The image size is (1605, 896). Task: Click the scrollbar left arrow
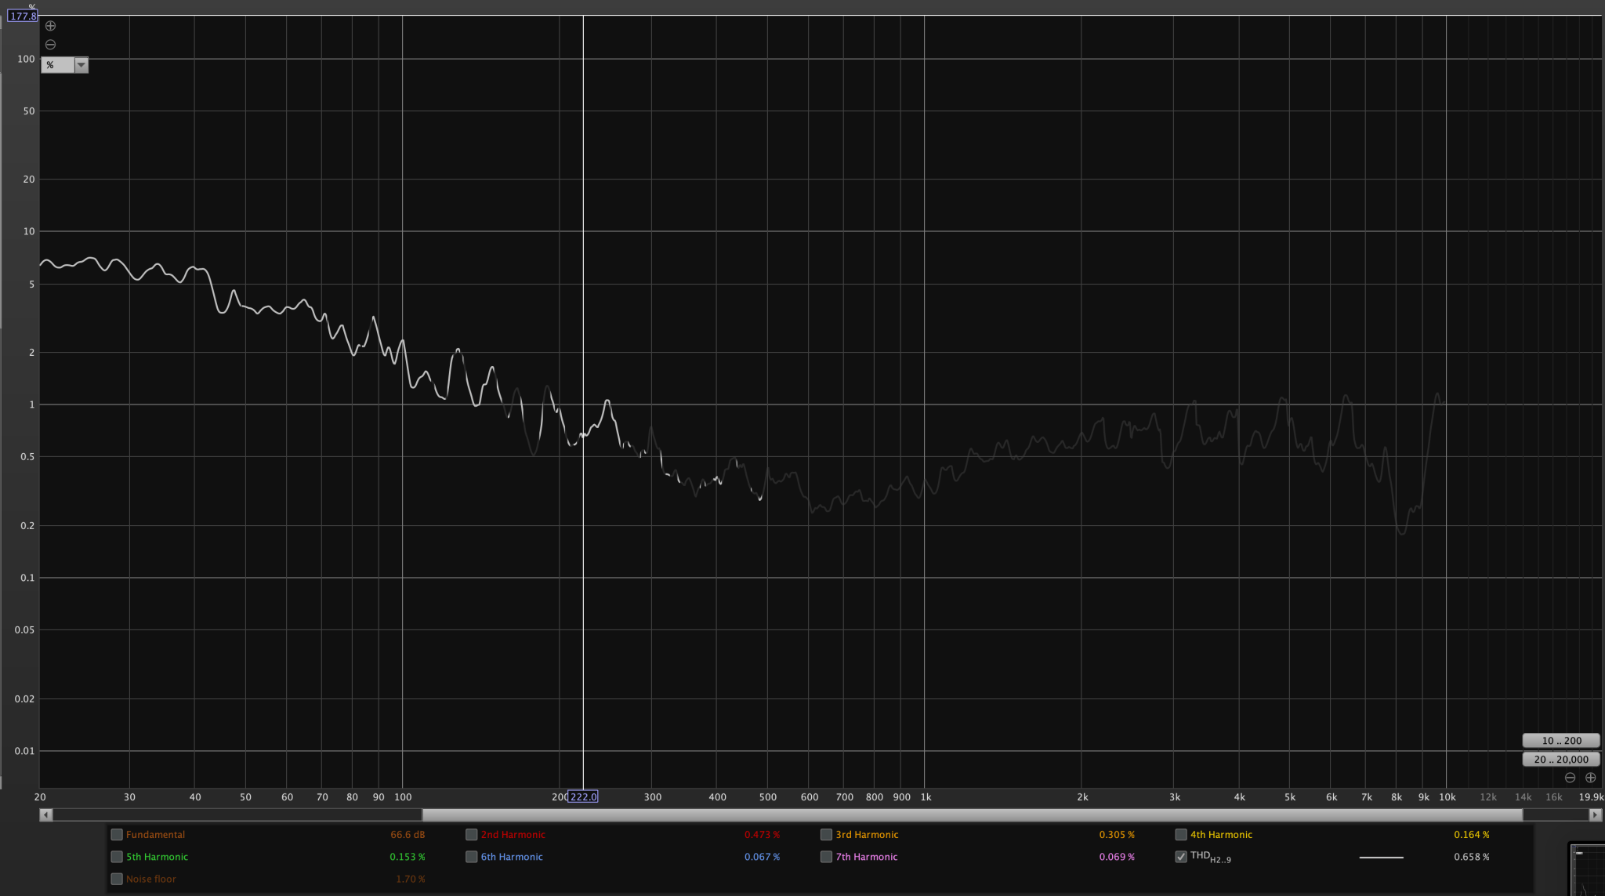click(x=46, y=815)
